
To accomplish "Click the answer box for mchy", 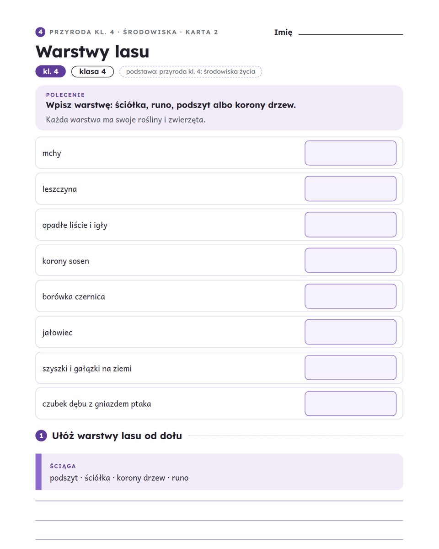I will tap(351, 153).
